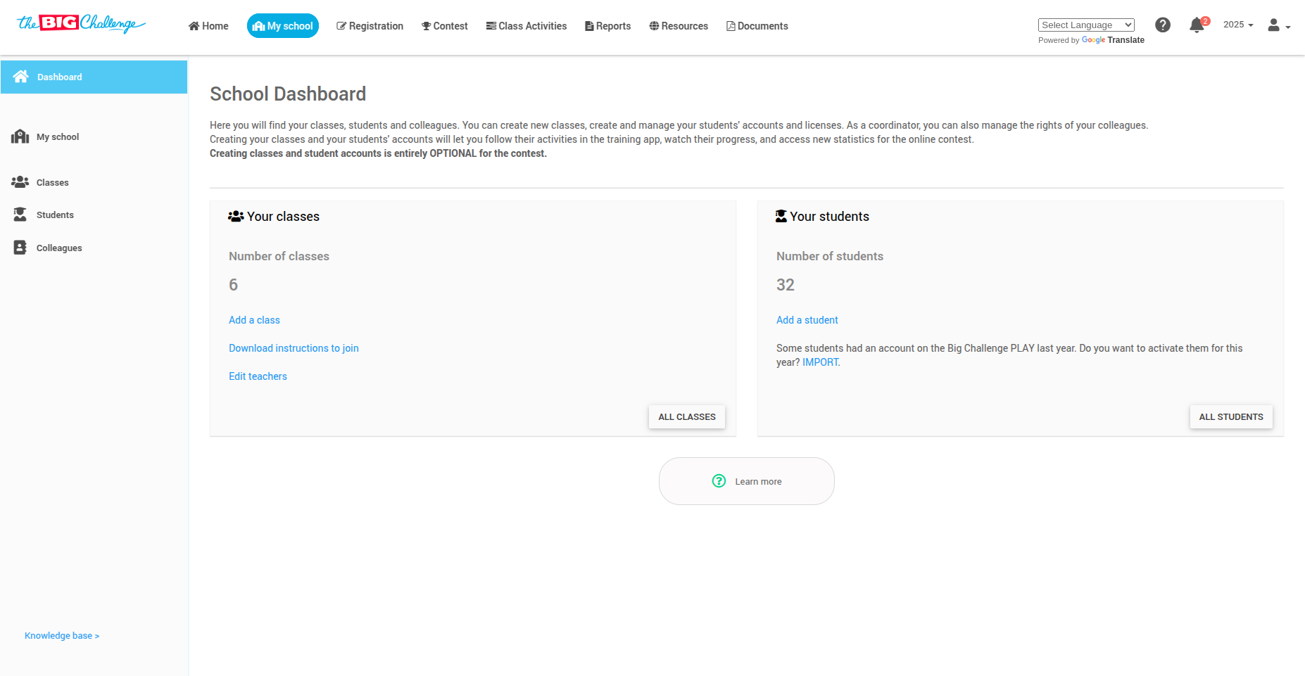This screenshot has height=676, width=1305.
Task: Go to Home in top navigation
Action: [x=208, y=26]
